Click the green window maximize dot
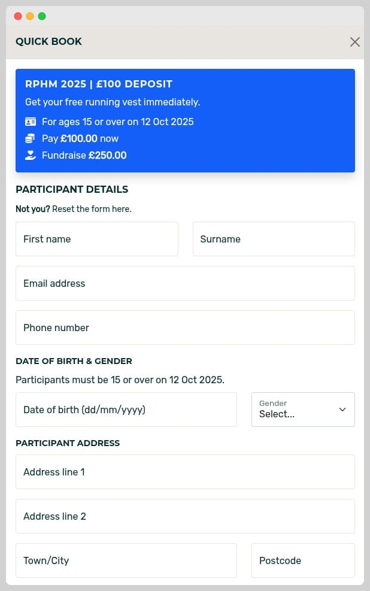370x591 pixels. coord(42,16)
